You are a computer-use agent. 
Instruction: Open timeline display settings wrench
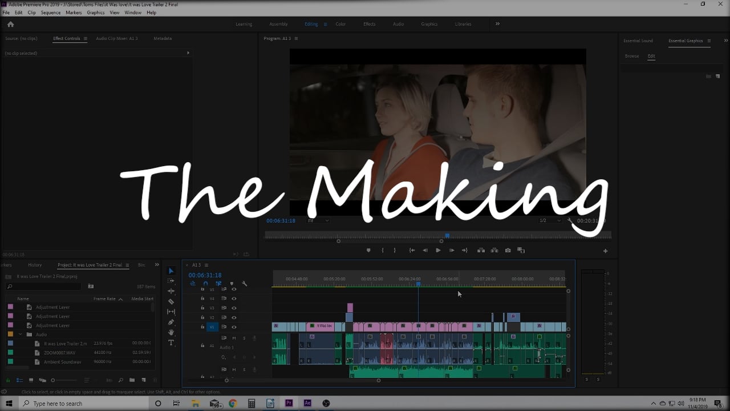[x=245, y=284]
